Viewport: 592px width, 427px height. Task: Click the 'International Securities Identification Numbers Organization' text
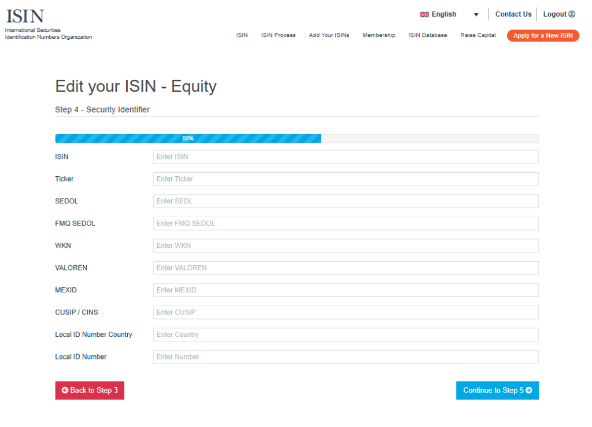click(49, 34)
